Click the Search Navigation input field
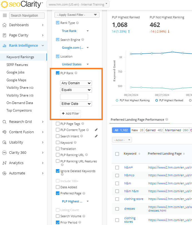Image resolution: width=192 pixels, height=225 pixels. [x=27, y=16]
